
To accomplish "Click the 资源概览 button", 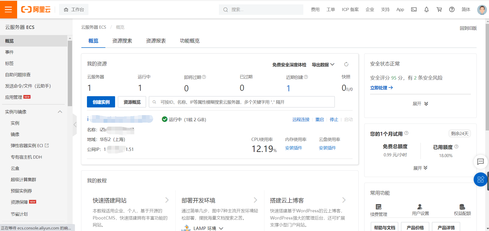I will click(x=132, y=102).
